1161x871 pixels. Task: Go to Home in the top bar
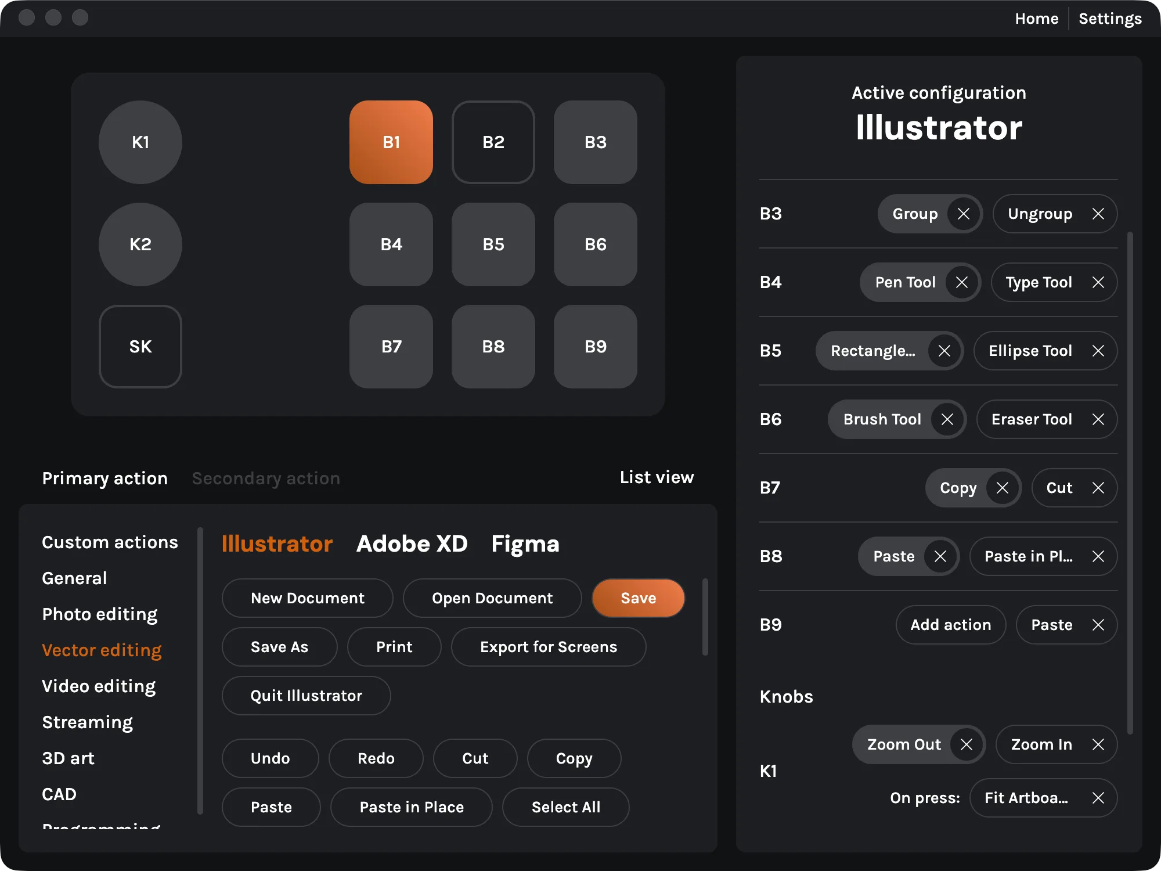[x=1037, y=19]
